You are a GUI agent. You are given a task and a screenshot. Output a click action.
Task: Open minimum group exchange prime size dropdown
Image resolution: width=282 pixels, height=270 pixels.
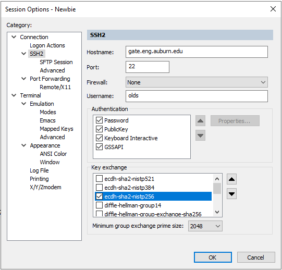(x=205, y=226)
